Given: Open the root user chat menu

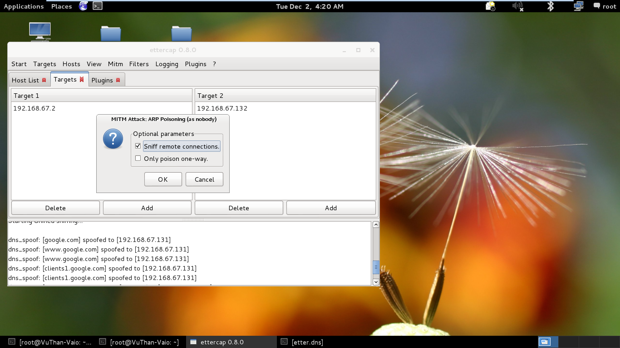Looking at the screenshot, I should 605,6.
